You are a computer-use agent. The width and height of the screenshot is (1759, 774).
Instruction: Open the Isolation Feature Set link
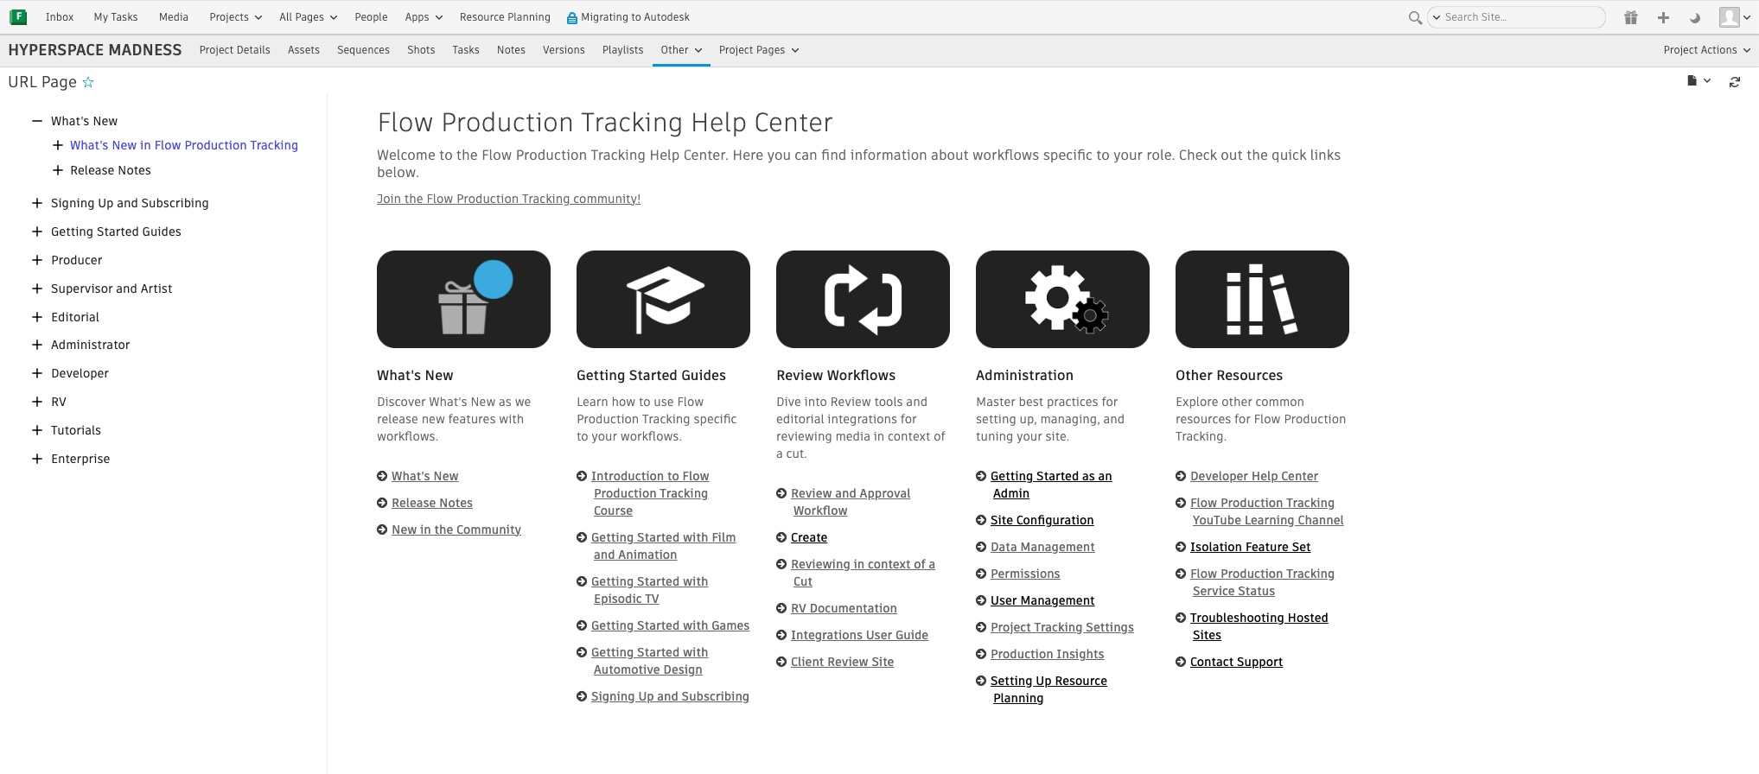1250,547
